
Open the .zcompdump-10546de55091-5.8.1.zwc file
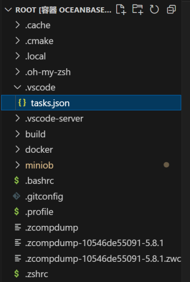[x=91, y=258]
